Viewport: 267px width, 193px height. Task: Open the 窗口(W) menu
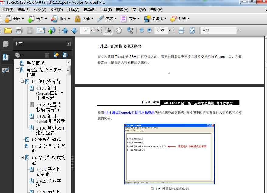139,10
